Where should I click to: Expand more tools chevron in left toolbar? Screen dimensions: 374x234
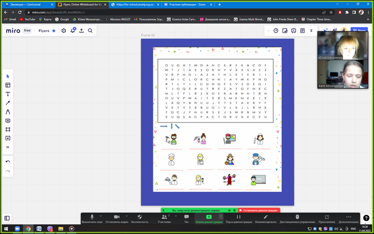tap(8, 147)
